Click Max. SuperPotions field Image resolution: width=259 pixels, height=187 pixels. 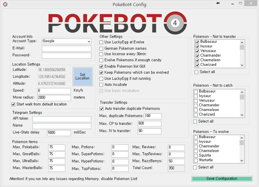point(120,154)
